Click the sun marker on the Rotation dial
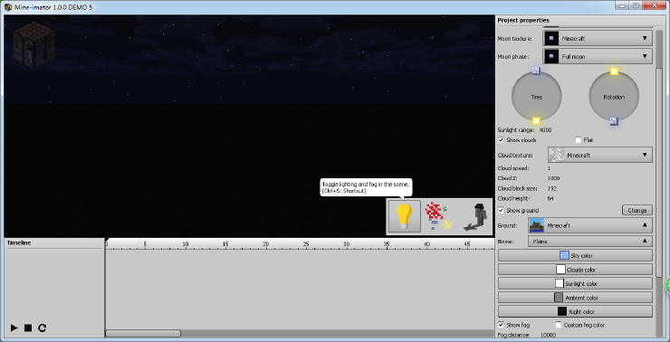The image size is (670, 342). (x=614, y=71)
